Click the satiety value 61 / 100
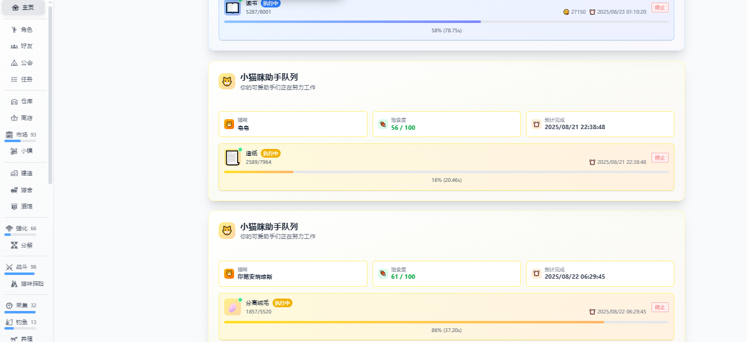This screenshot has width=747, height=342. tap(403, 277)
